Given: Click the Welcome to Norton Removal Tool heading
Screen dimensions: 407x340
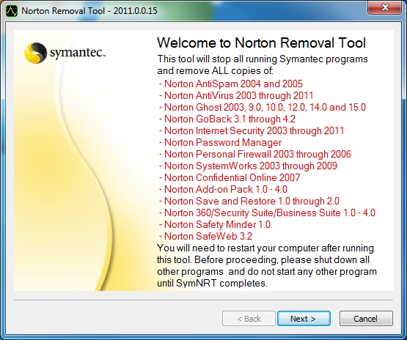Looking at the screenshot, I should click(261, 42).
